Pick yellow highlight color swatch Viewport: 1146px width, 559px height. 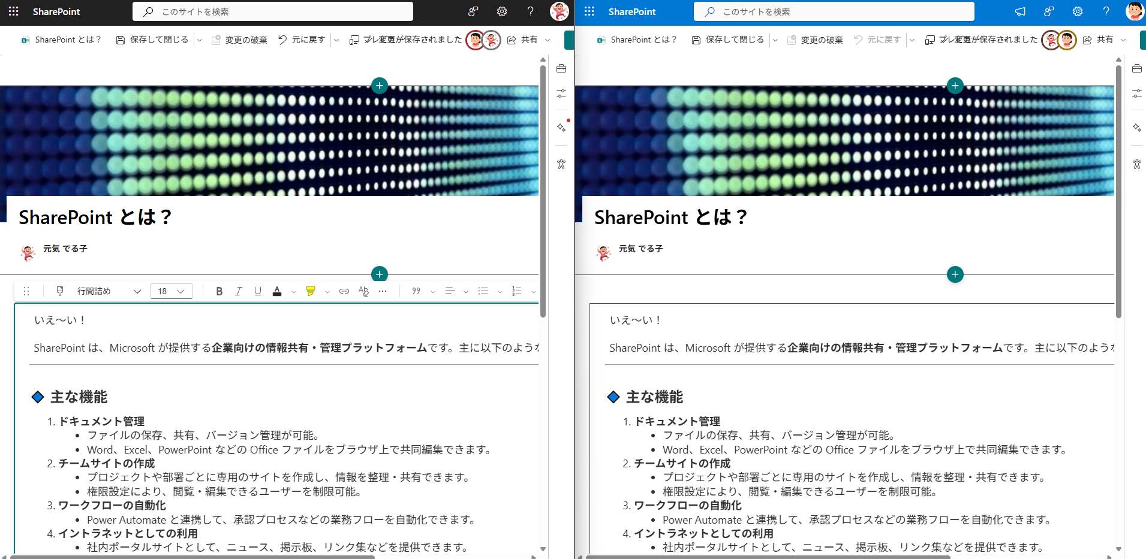[x=311, y=291]
